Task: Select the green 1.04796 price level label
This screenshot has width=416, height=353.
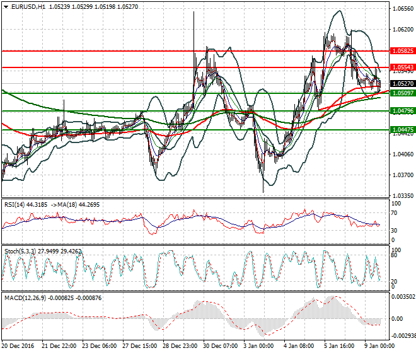Action: click(x=403, y=111)
